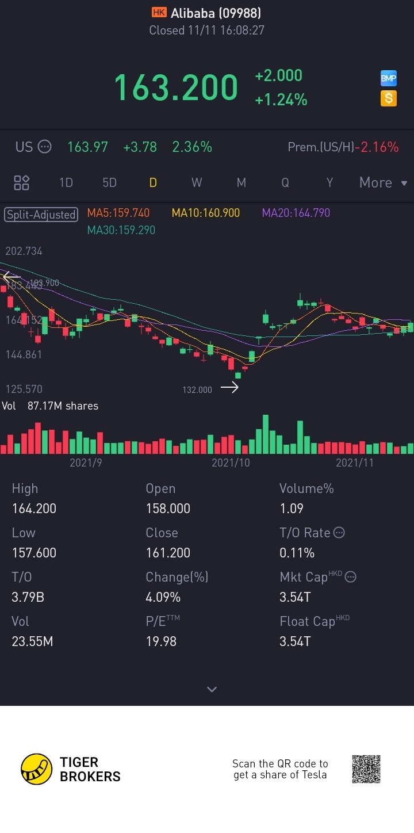The height and width of the screenshot is (833, 414).
Task: Tap the US price 163.97
Action: click(x=87, y=147)
